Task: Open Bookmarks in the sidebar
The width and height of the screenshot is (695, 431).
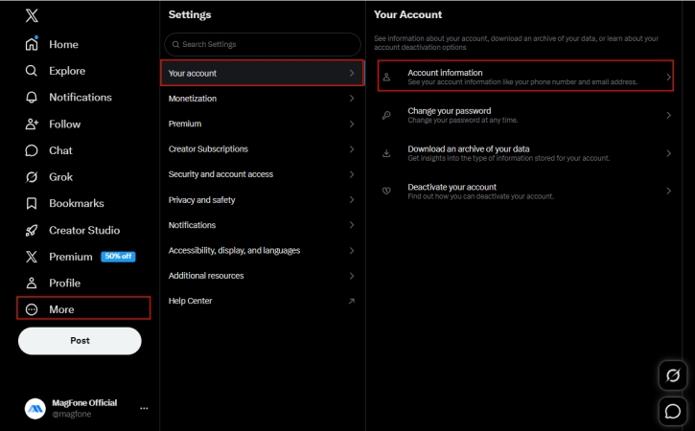Action: pyautogui.click(x=32, y=203)
